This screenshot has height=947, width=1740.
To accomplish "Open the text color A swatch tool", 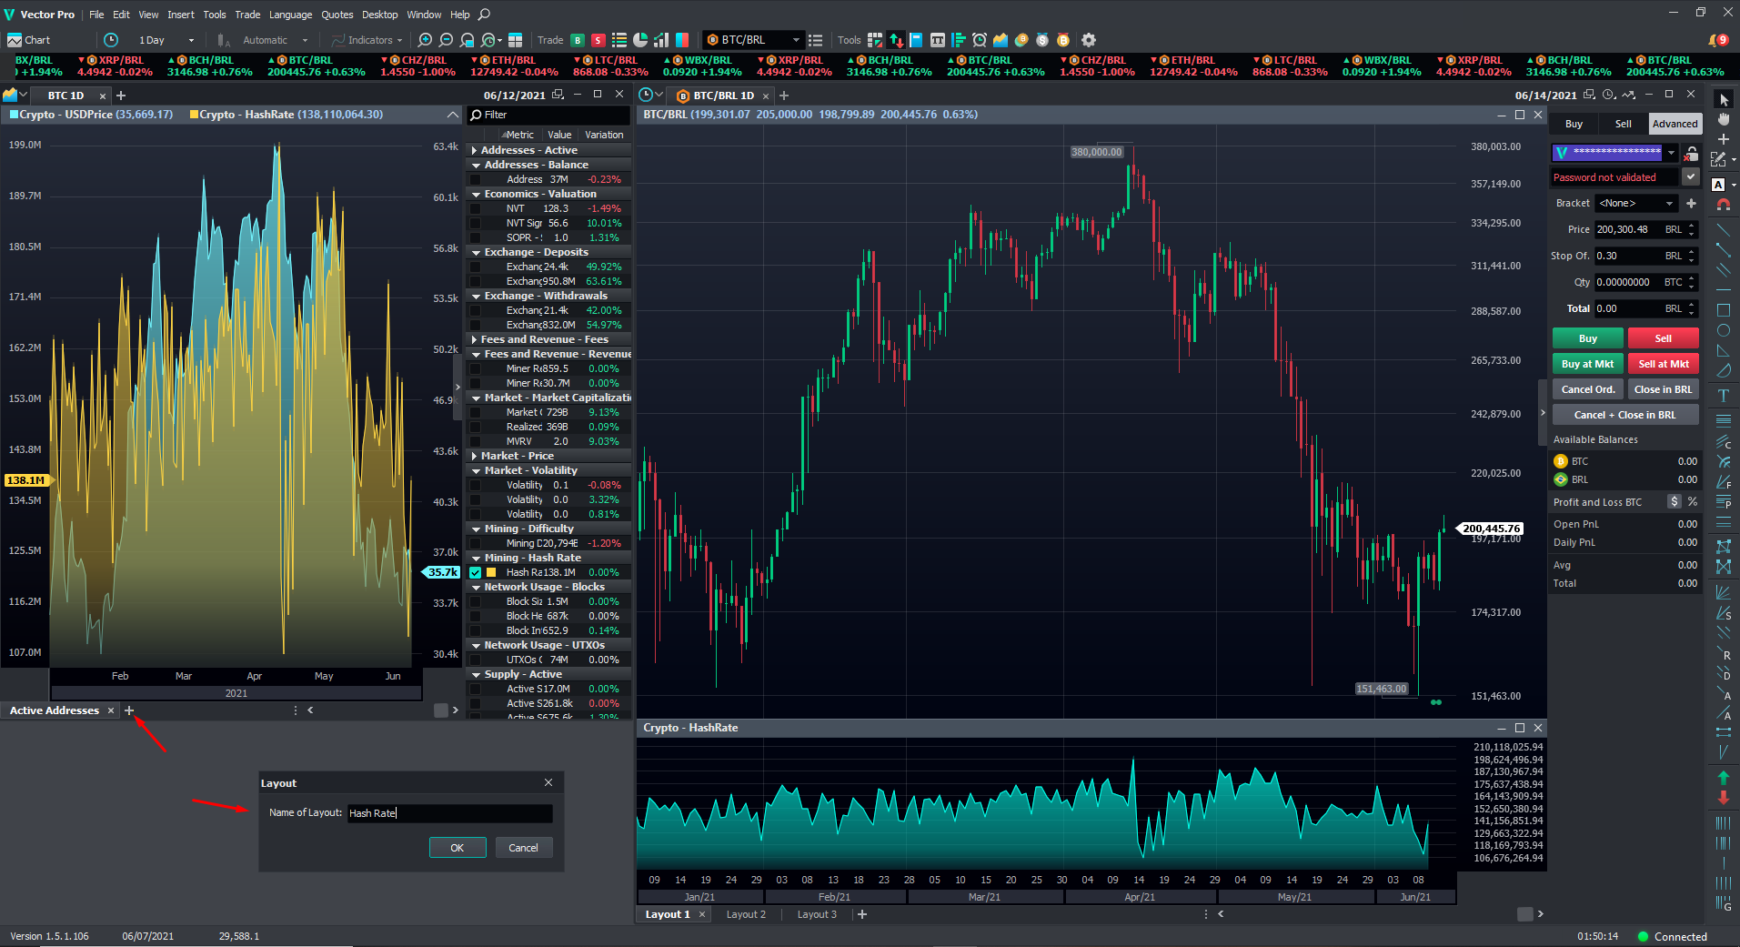I will [1718, 185].
